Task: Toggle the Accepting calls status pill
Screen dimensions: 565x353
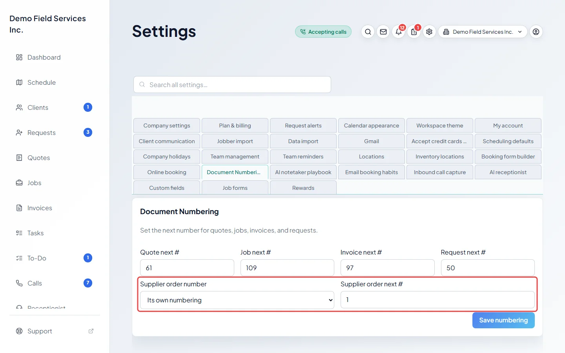Action: click(x=323, y=32)
